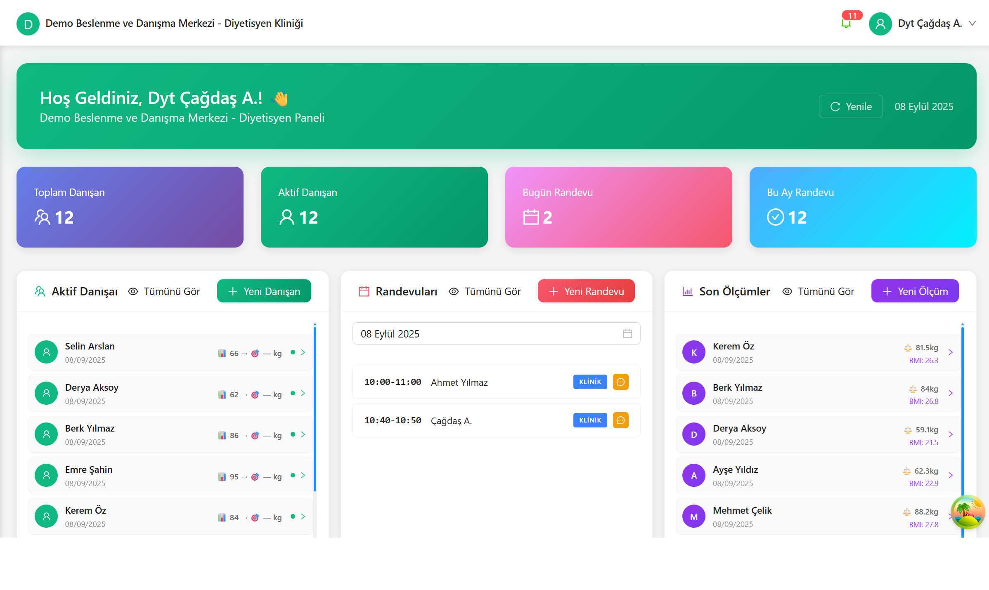Click the eye icon next to Son Ölçümler Tümünü Gör
This screenshot has width=989, height=590.
pyautogui.click(x=787, y=291)
